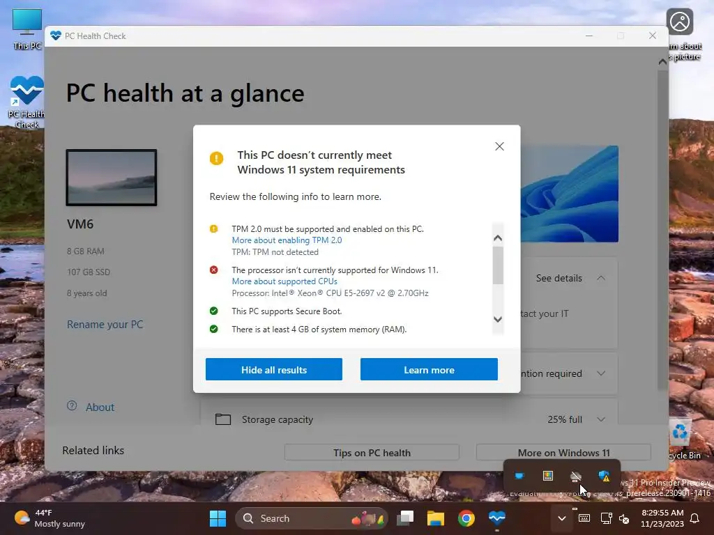Viewport: 714px width, 535px height.
Task: Open the weather widget on taskbar
Action: (x=50, y=518)
